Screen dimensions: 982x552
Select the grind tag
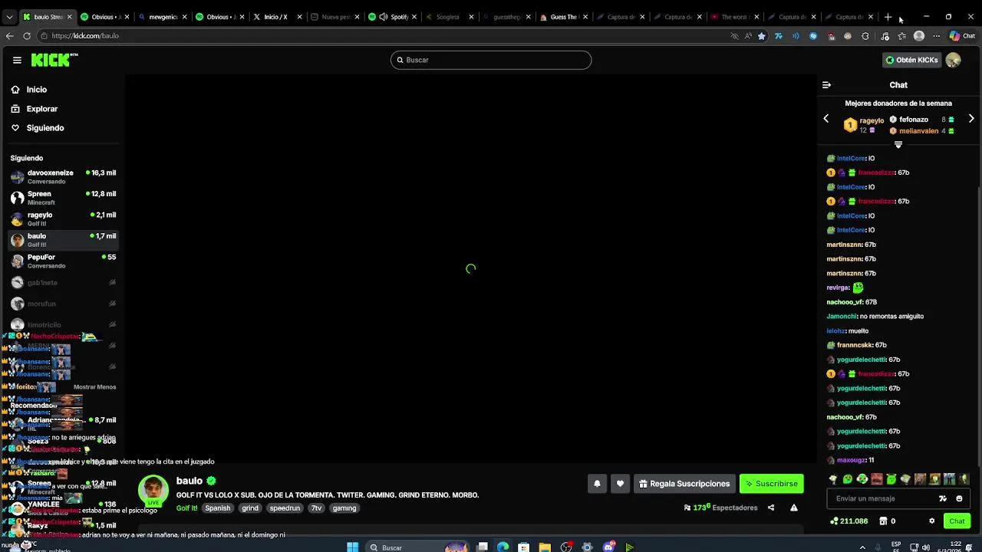click(x=250, y=508)
